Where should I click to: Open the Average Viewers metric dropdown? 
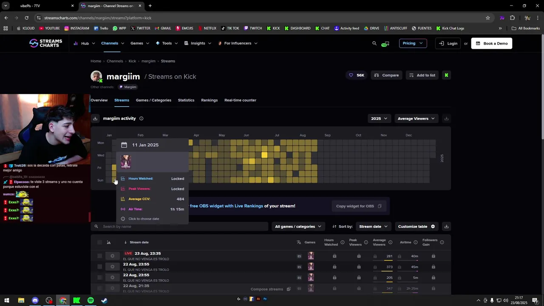coord(416,119)
